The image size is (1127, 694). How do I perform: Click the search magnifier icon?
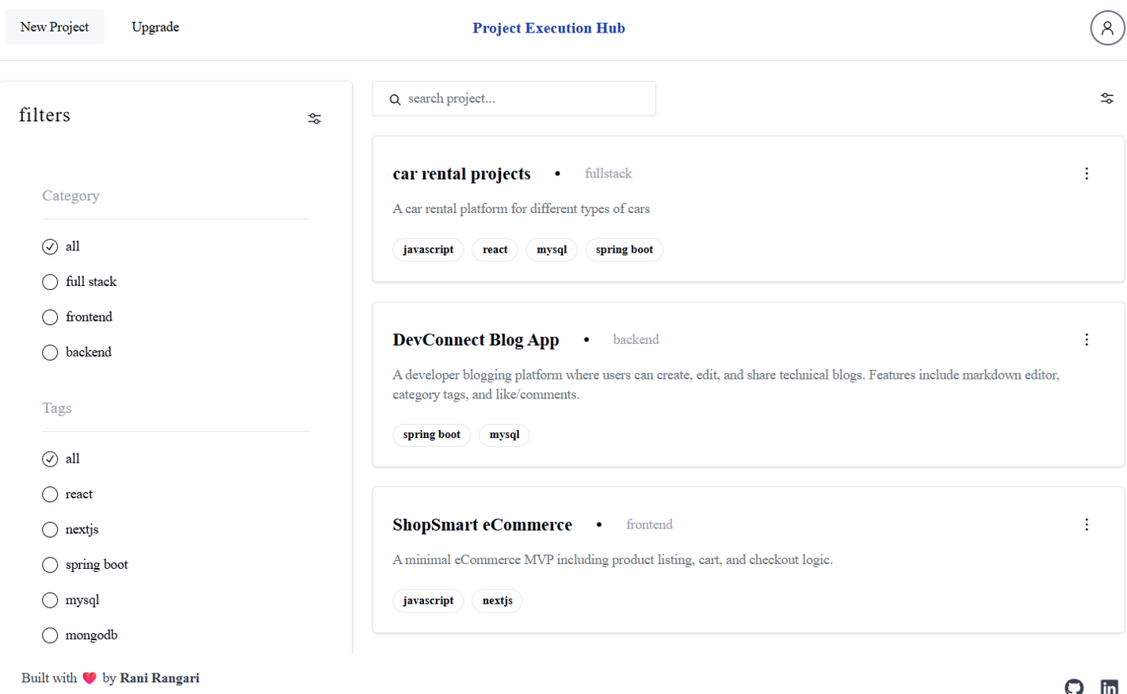coord(395,98)
